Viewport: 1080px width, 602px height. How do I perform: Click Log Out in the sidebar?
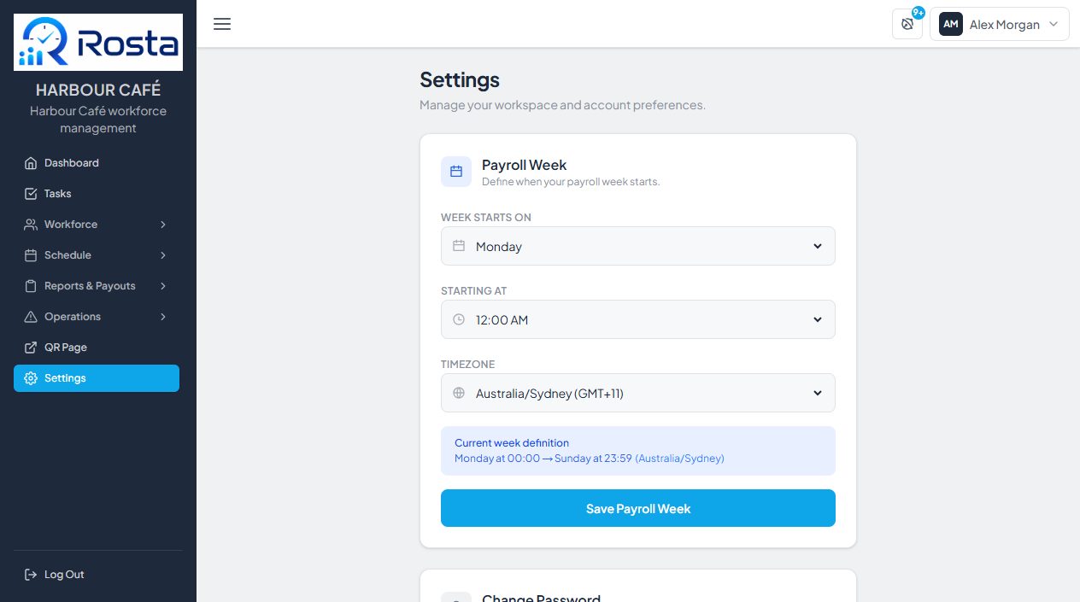click(x=97, y=575)
